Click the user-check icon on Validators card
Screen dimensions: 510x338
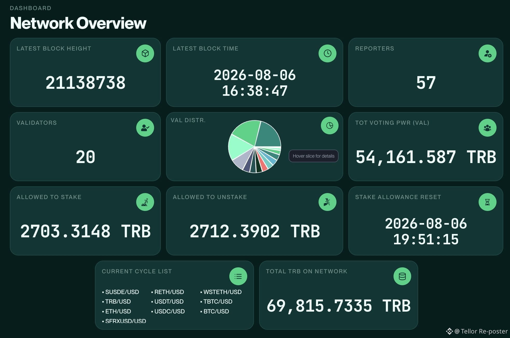(145, 128)
